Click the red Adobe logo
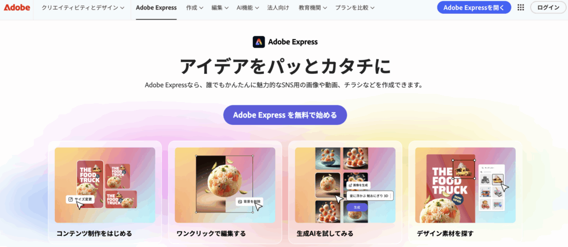Image resolution: width=568 pixels, height=247 pixels. (x=17, y=8)
